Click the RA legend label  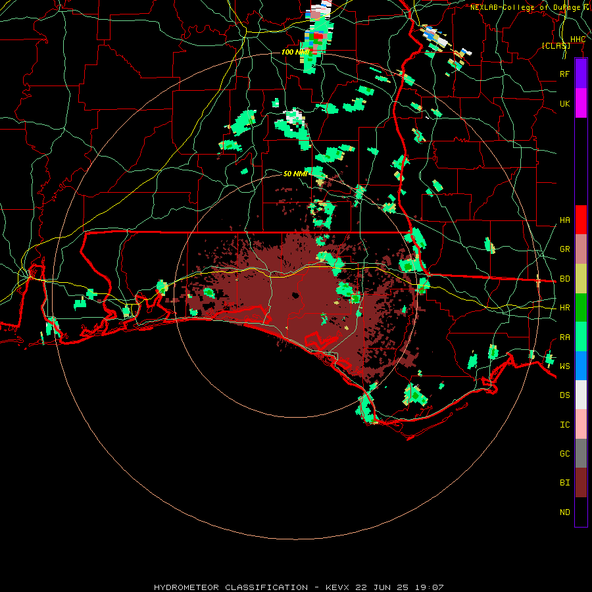point(565,337)
